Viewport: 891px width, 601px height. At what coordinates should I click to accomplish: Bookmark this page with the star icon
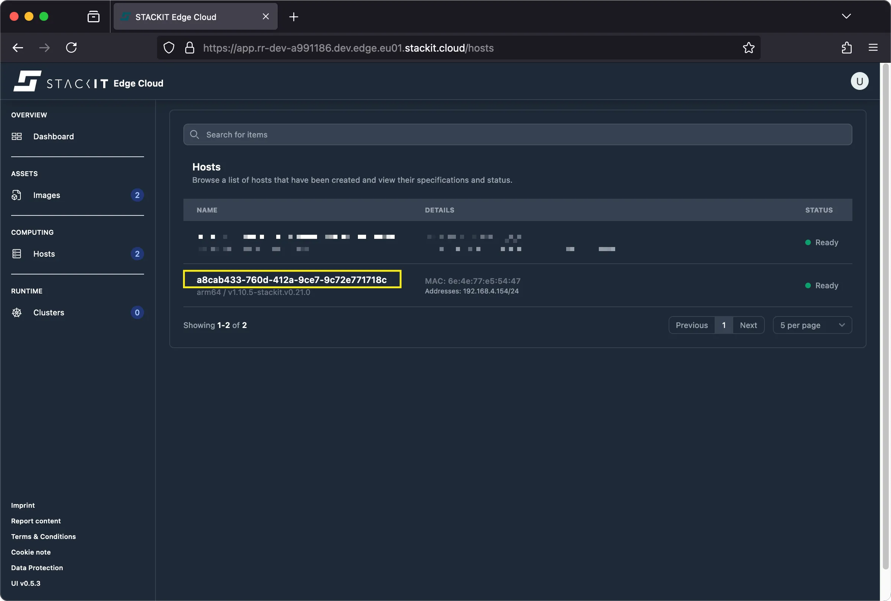click(x=748, y=48)
